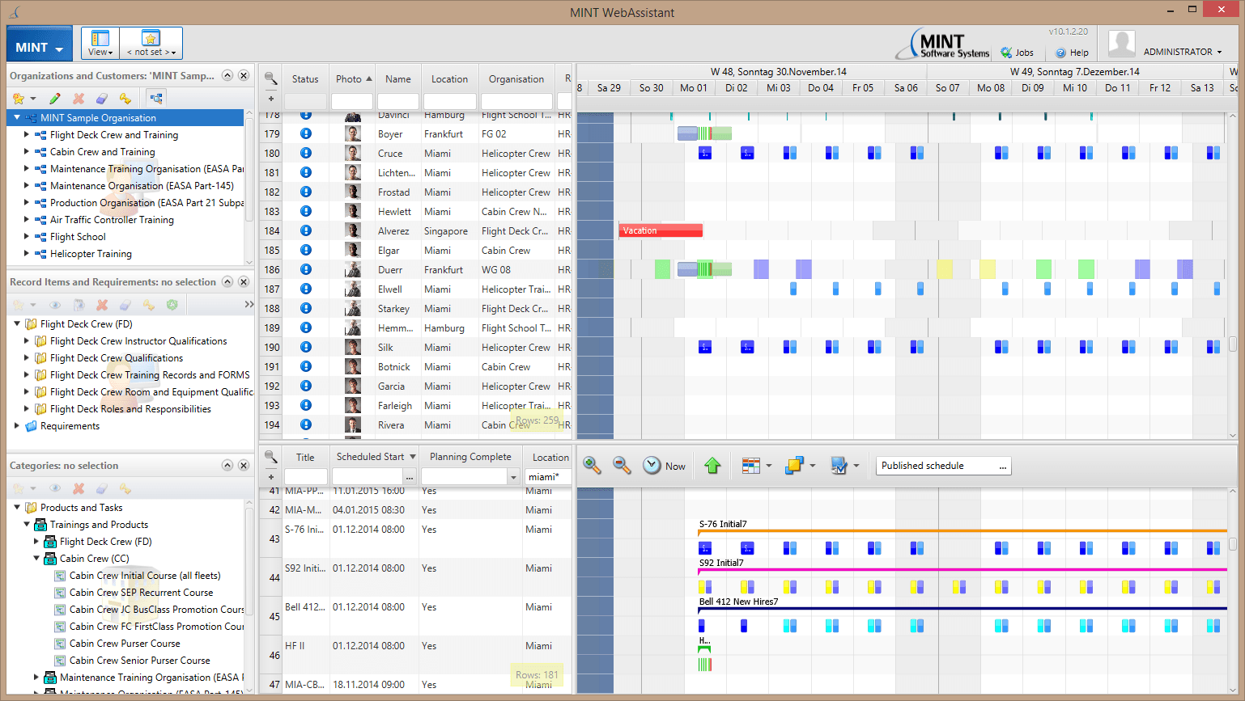Click the eraser icon in Organizations toolbar
The height and width of the screenshot is (701, 1245).
102,99
